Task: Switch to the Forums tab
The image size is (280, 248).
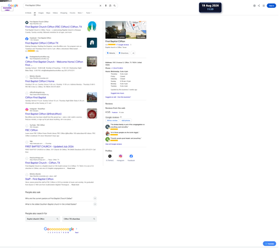Action: tap(72, 13)
